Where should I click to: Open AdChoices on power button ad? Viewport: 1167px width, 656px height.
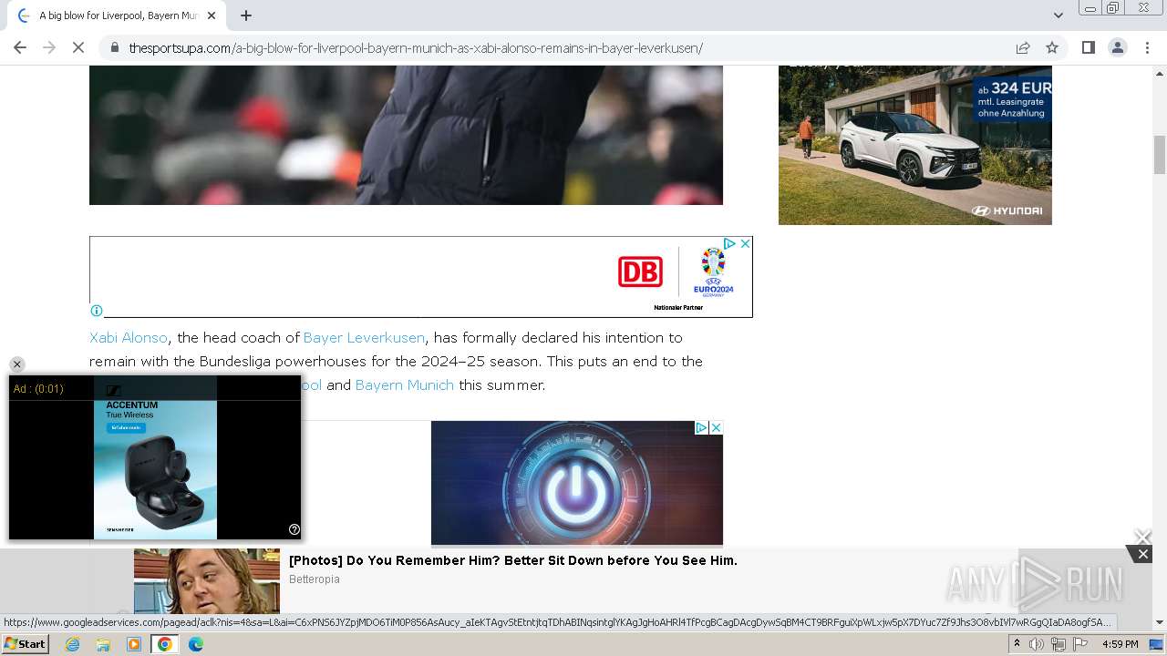(x=702, y=427)
